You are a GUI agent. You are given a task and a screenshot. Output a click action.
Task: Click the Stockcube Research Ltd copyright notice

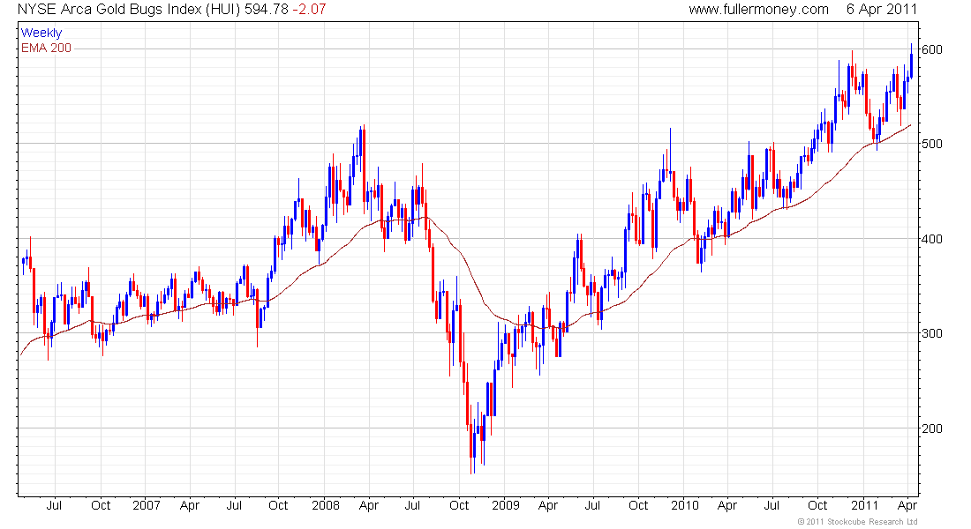(858, 522)
